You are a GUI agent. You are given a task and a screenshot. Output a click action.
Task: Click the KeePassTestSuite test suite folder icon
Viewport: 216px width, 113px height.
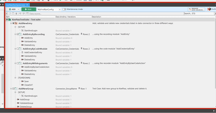click(10, 20)
